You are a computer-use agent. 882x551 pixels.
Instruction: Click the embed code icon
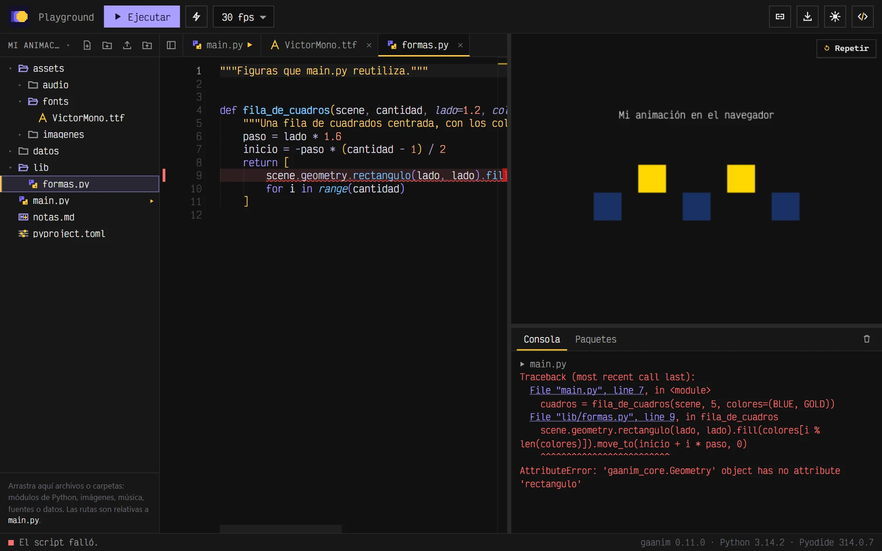[x=863, y=17]
